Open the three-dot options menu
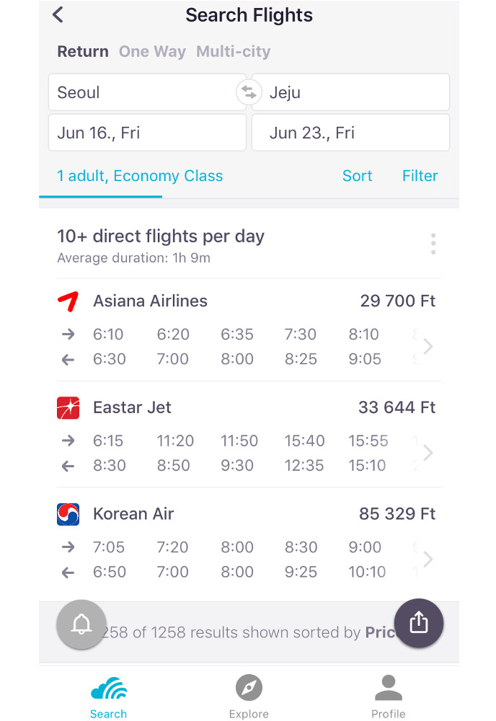The height and width of the screenshot is (721, 496). (x=433, y=244)
